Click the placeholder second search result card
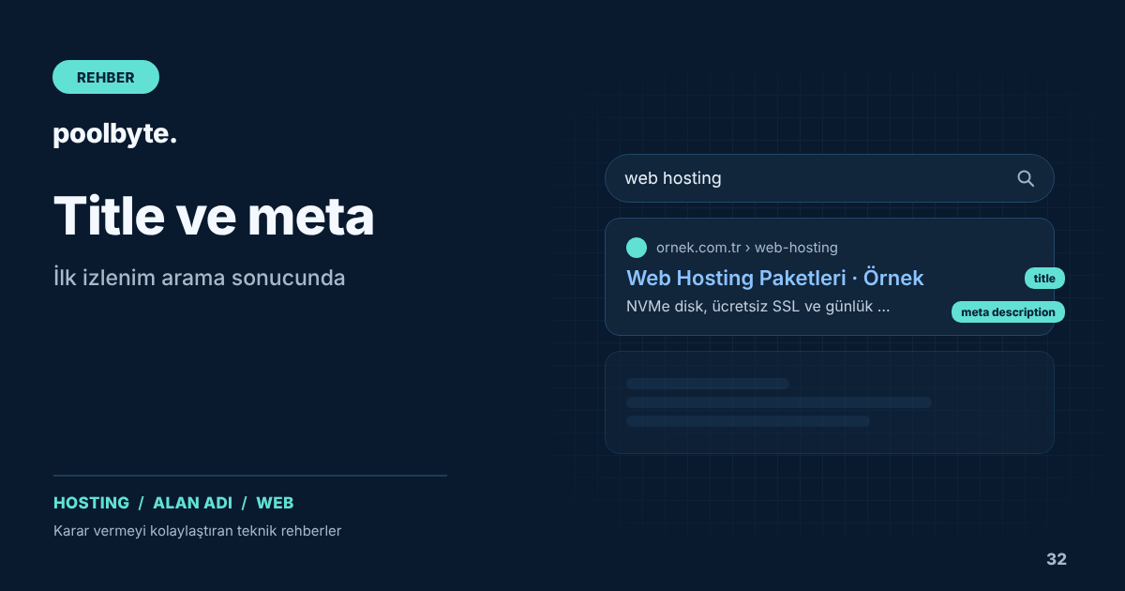 (x=830, y=402)
